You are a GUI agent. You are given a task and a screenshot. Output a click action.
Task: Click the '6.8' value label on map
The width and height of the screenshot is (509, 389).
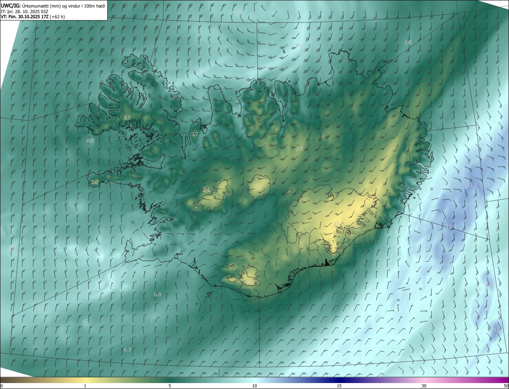pyautogui.click(x=90, y=140)
